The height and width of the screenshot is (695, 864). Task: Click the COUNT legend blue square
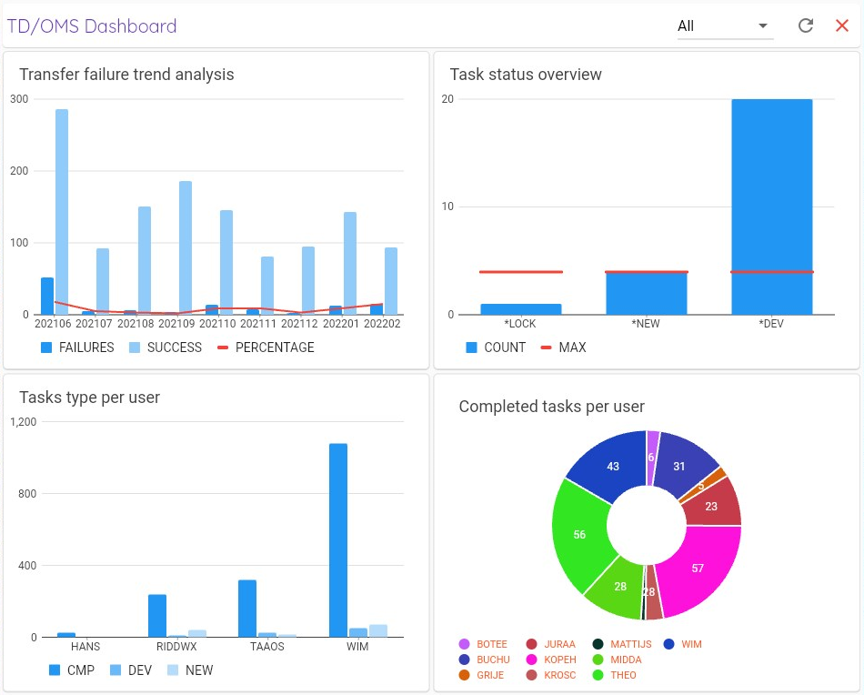click(472, 347)
